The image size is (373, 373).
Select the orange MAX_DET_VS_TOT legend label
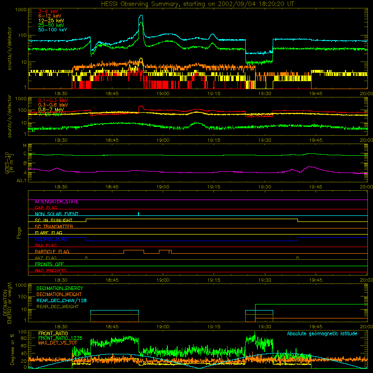coord(58,343)
